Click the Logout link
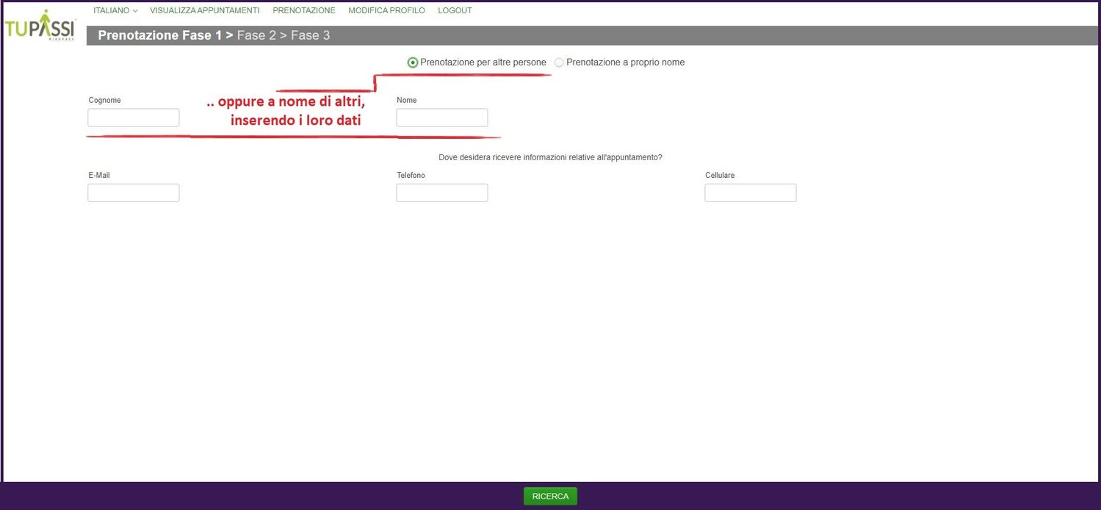 455,11
